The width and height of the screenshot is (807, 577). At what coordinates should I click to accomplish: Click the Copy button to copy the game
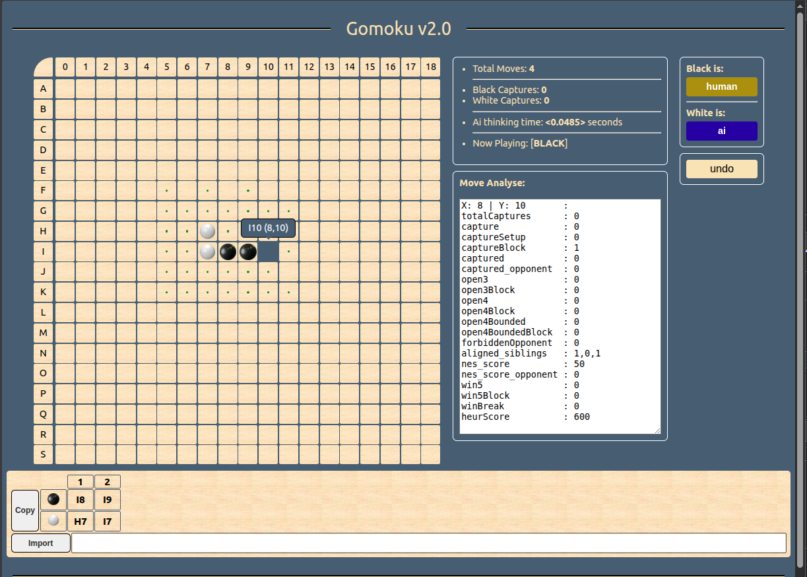25,510
